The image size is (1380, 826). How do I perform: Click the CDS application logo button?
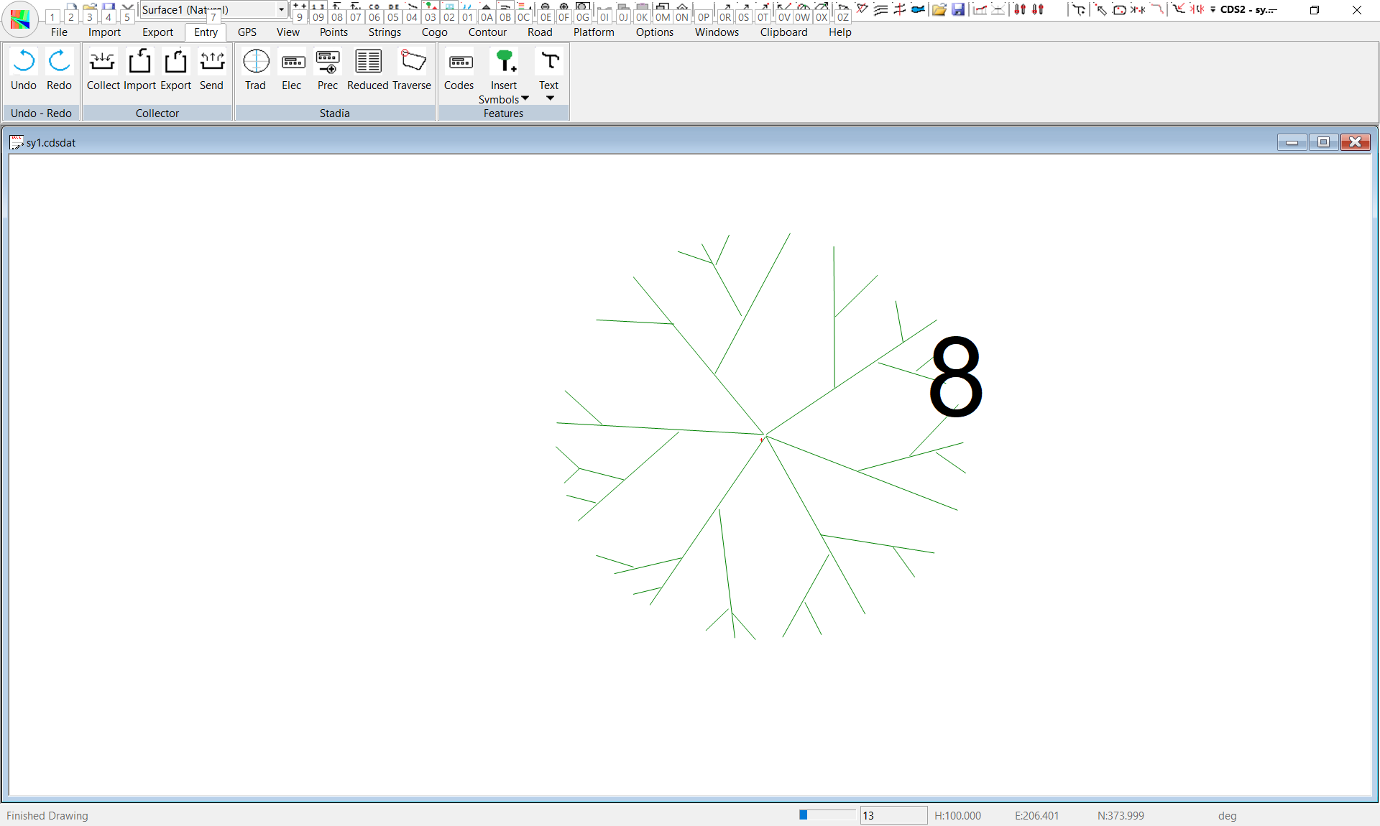pyautogui.click(x=20, y=19)
